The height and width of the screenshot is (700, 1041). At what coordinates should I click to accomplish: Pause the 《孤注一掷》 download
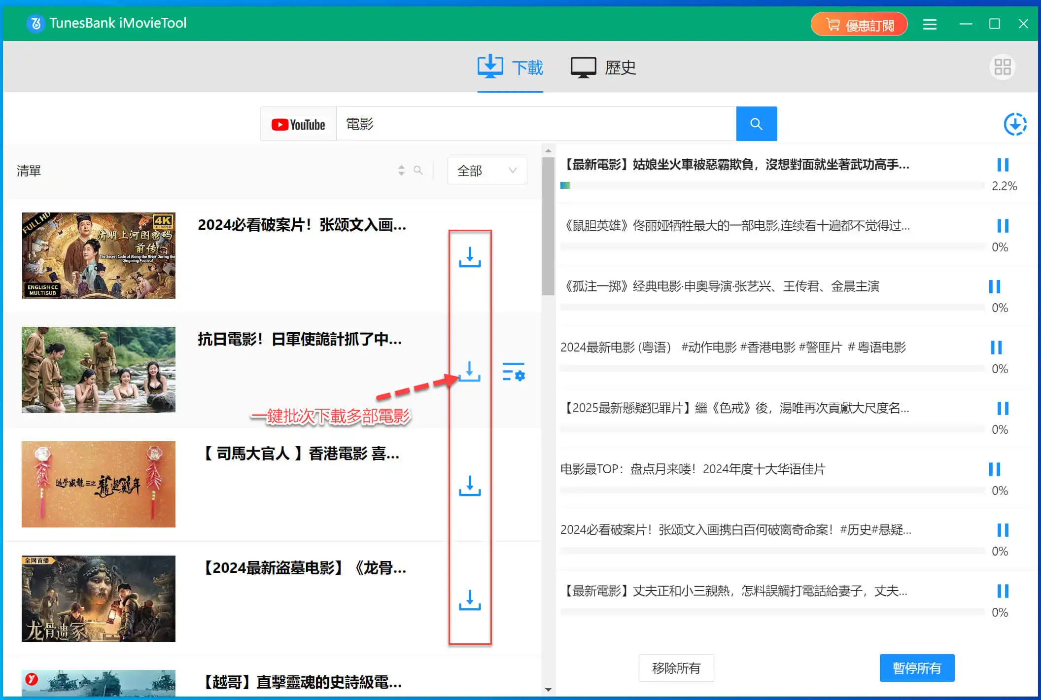995,286
